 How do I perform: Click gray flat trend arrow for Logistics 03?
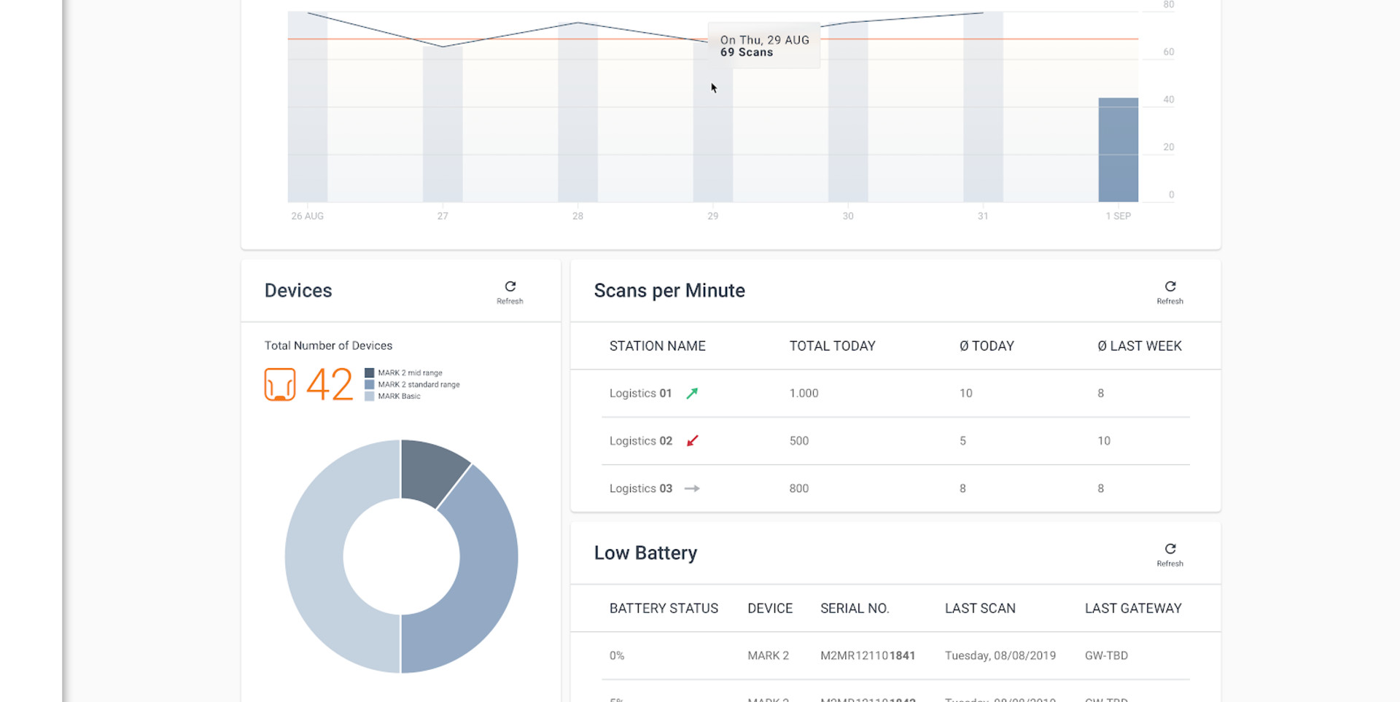(x=692, y=488)
